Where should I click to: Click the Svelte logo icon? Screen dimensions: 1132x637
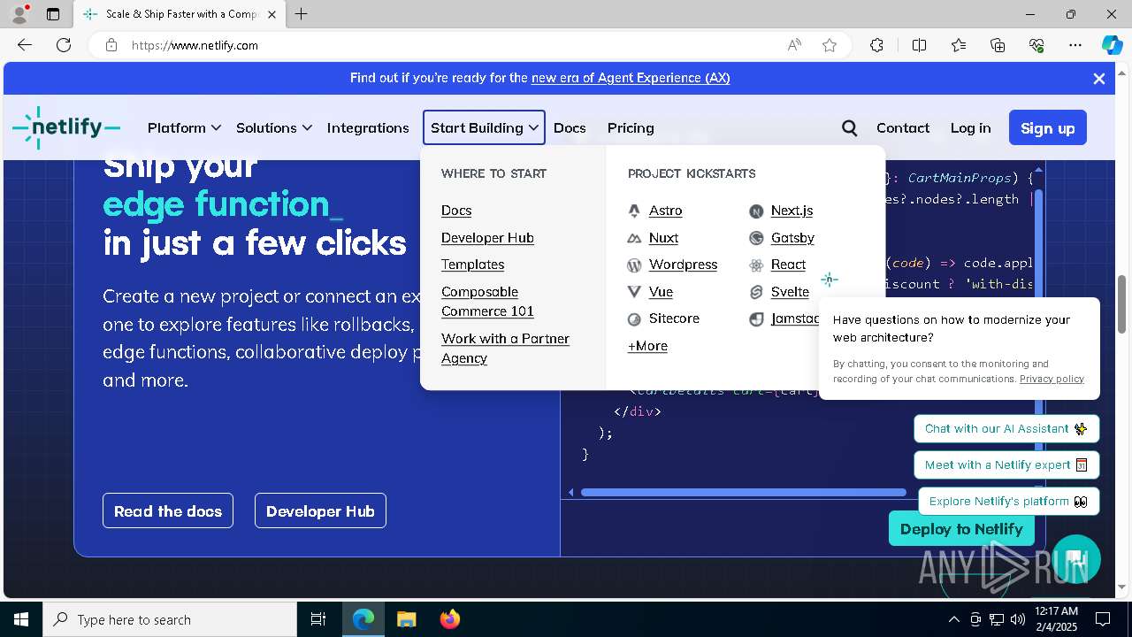[756, 292]
